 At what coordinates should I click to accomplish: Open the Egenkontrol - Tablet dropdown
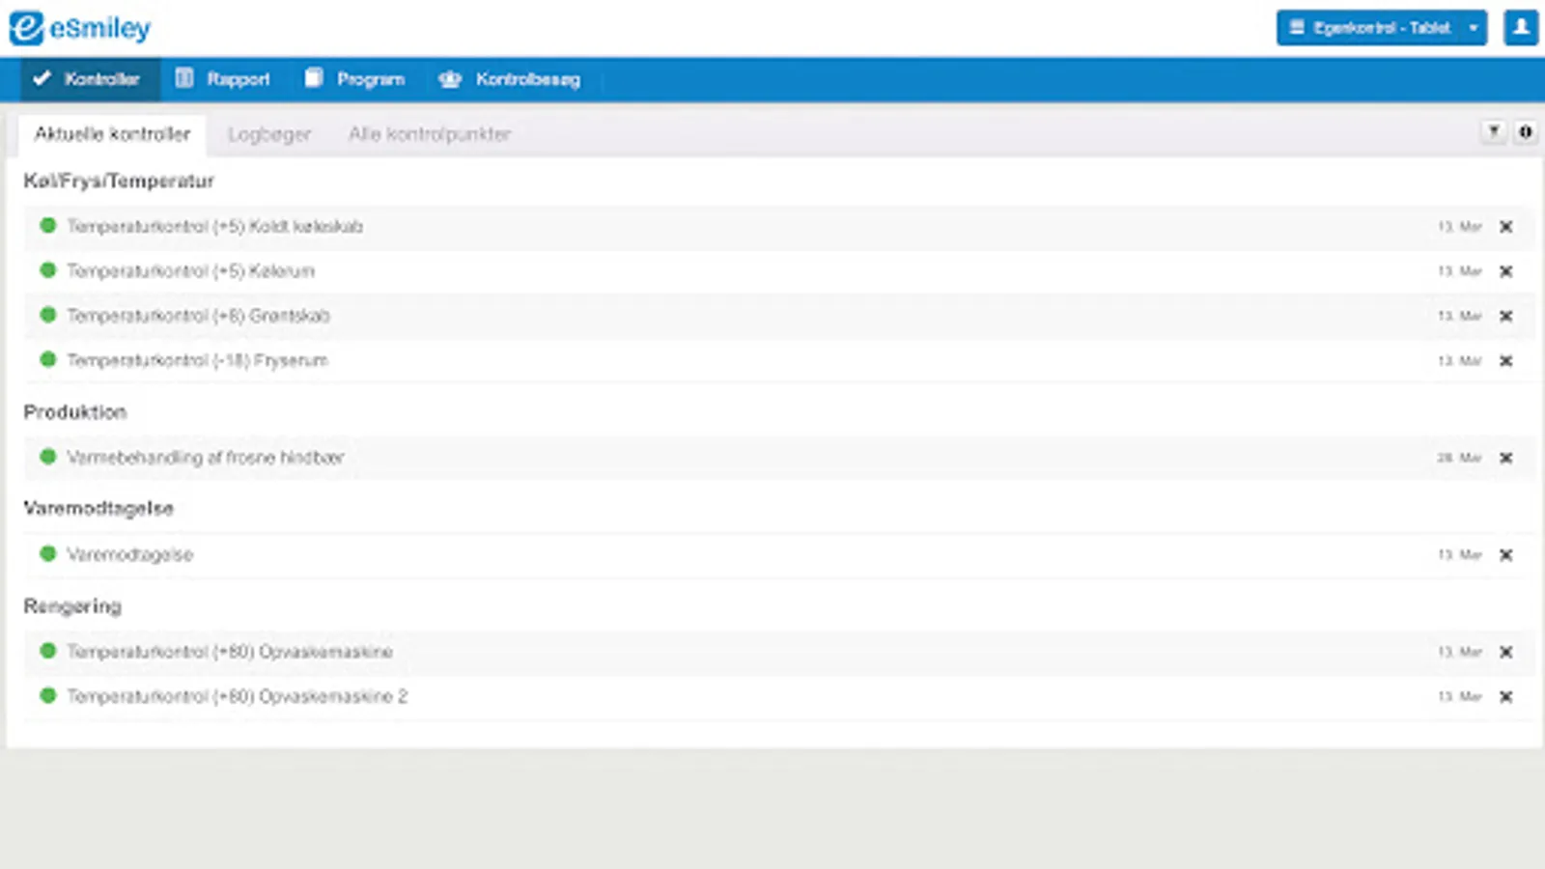1382,28
